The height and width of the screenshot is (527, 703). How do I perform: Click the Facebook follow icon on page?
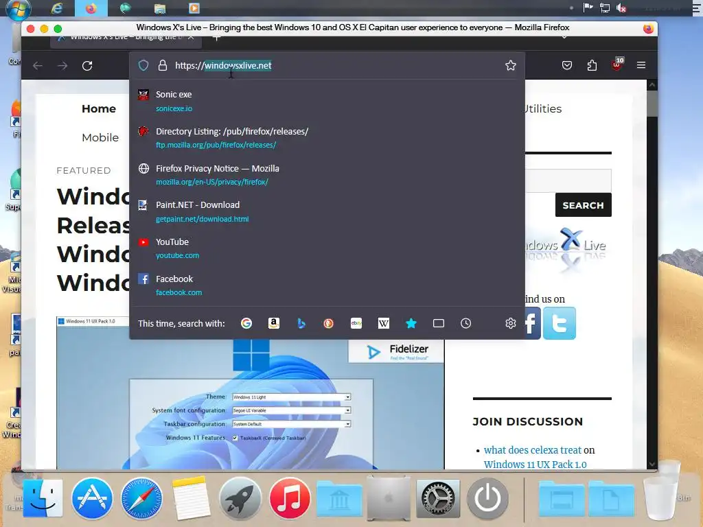tap(532, 323)
